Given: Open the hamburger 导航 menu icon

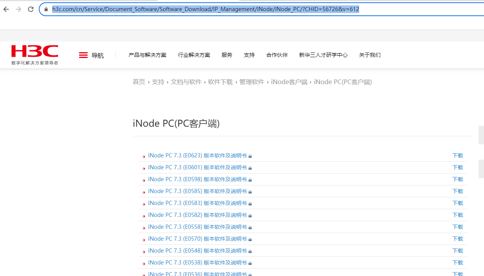Looking at the screenshot, I should coord(83,55).
